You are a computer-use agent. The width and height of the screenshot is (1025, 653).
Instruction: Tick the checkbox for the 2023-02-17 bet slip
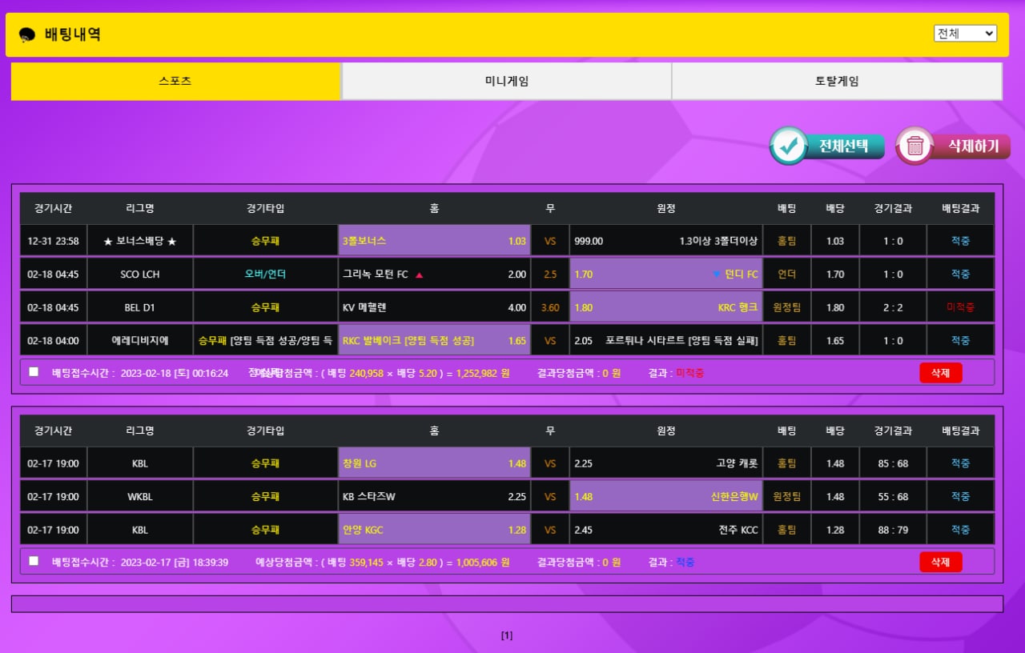click(x=34, y=561)
